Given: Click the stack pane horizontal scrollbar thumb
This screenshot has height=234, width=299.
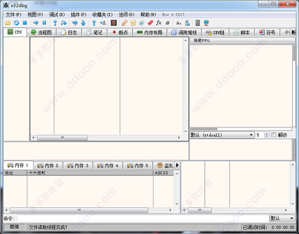Looking at the screenshot, I should click(200, 210).
